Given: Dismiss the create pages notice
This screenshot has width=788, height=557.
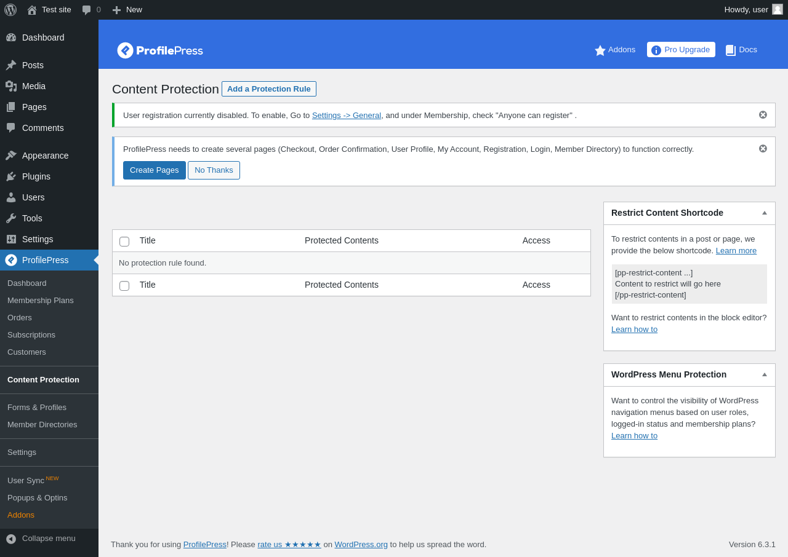Looking at the screenshot, I should tap(763, 149).
